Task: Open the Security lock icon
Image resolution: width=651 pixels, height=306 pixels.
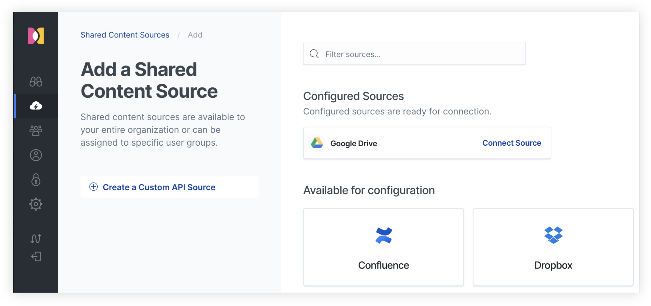Action: 36,180
